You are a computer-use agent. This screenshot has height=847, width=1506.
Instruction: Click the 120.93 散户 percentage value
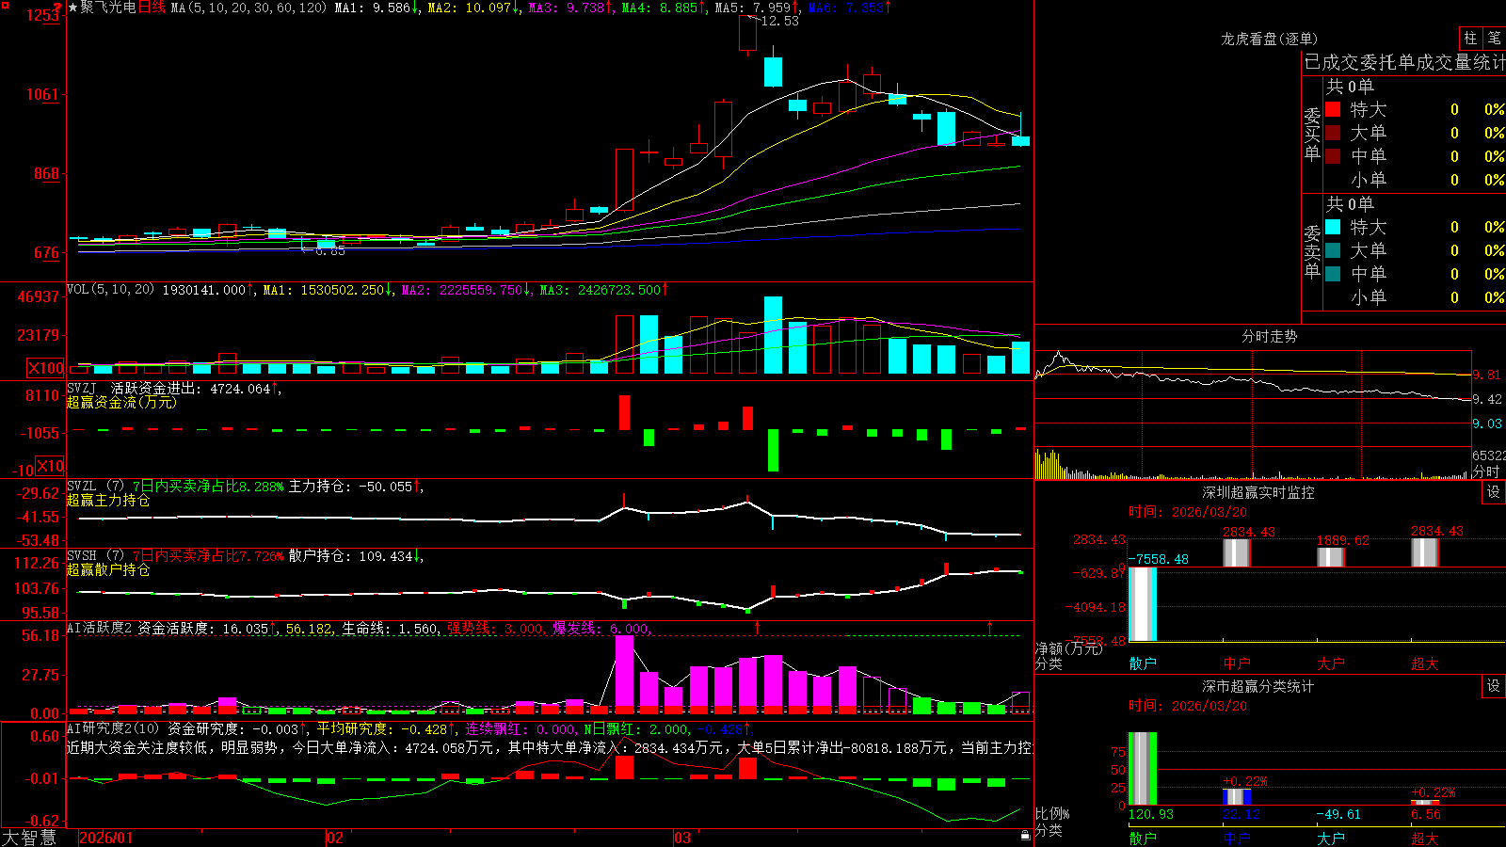coord(1151,814)
